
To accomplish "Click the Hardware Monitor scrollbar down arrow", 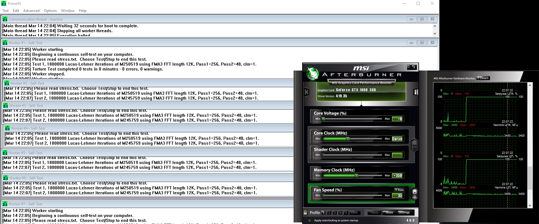I will coord(530,206).
